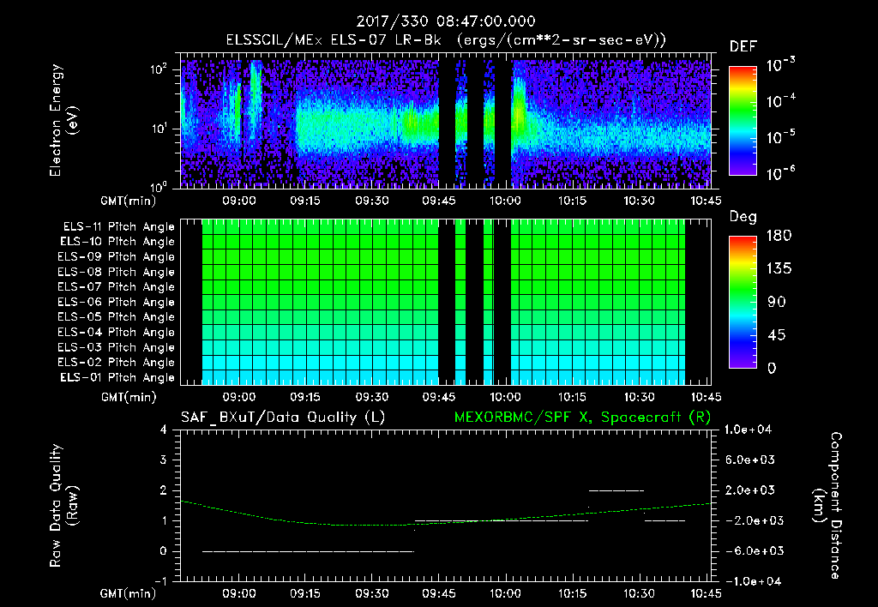878x607 pixels.
Task: Click the 10:15 tick label under the data quality plot
Action: [572, 593]
